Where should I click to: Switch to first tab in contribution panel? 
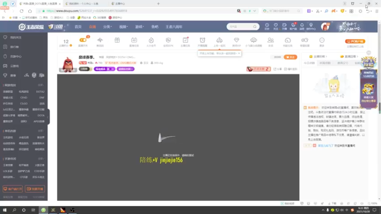tap(309, 63)
